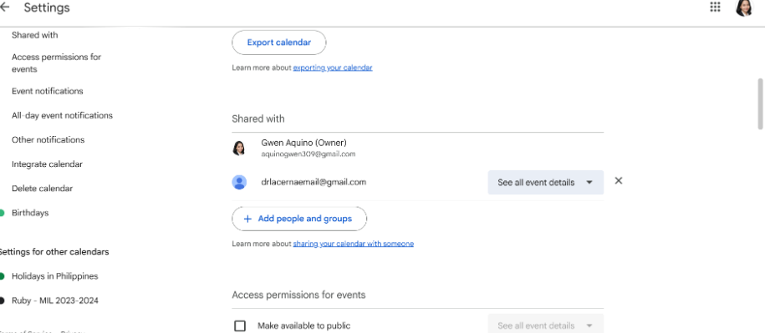Click the aquinogwen309@gmail.com email text
The width and height of the screenshot is (770, 333).
pyautogui.click(x=308, y=154)
